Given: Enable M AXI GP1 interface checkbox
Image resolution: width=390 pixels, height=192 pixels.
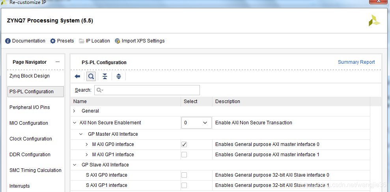Looking at the screenshot, I should tap(184, 155).
